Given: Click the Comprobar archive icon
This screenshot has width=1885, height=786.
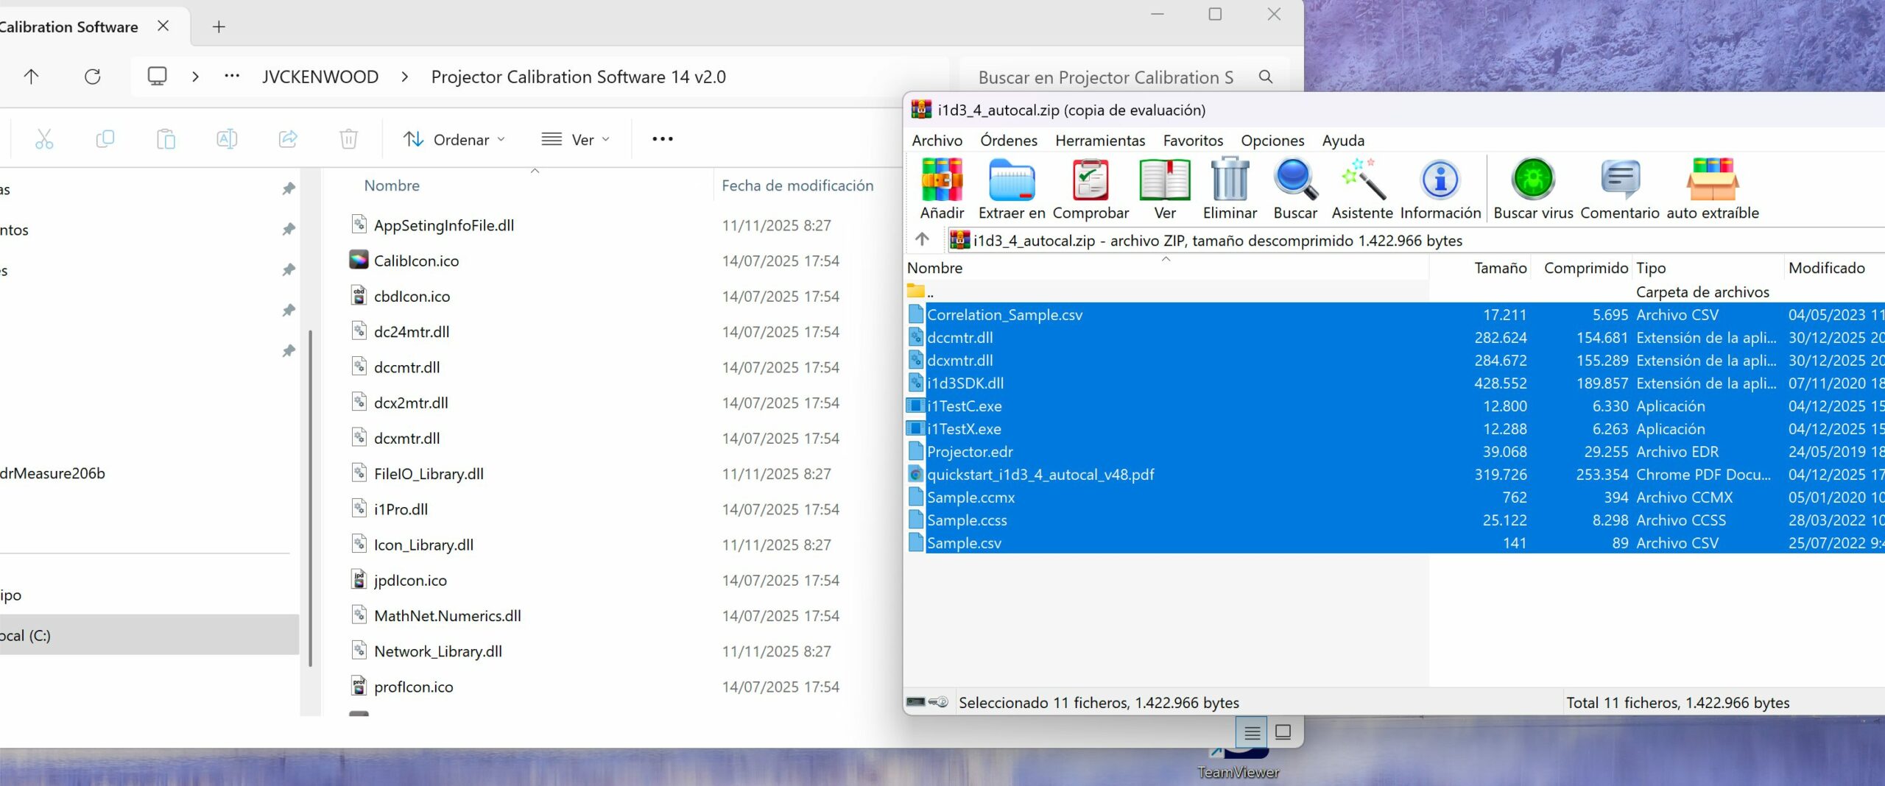Looking at the screenshot, I should (1091, 188).
